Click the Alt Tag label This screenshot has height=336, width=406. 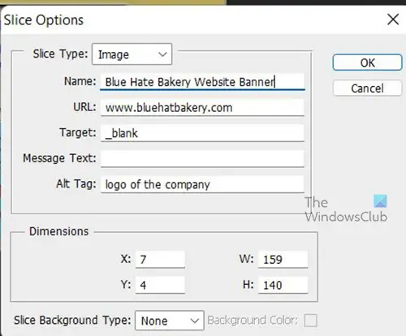76,184
